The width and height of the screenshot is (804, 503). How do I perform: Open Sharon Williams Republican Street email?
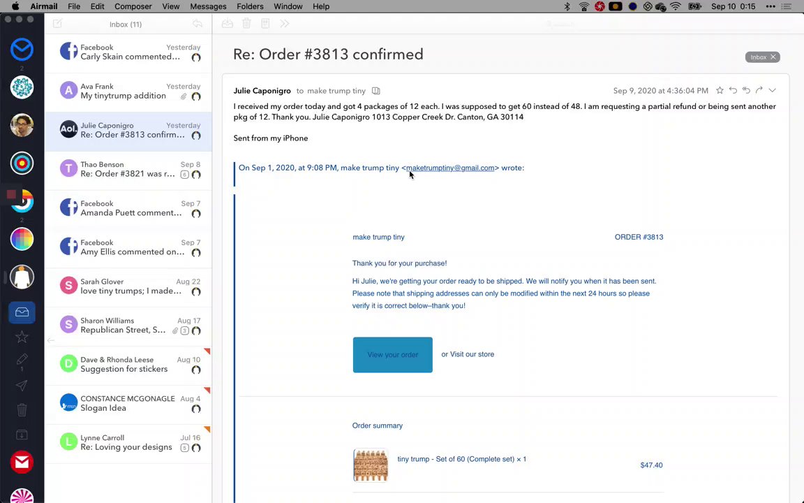click(x=128, y=326)
